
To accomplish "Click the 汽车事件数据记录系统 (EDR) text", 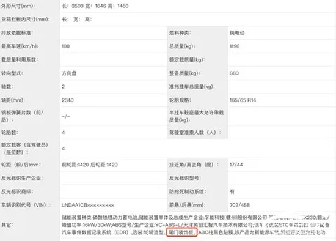I will pos(96,232).
